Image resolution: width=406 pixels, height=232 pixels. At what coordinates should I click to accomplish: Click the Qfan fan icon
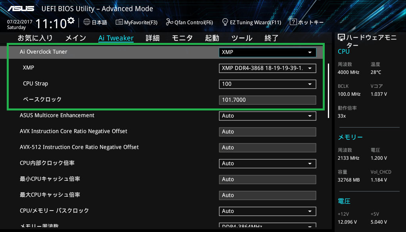click(x=169, y=22)
